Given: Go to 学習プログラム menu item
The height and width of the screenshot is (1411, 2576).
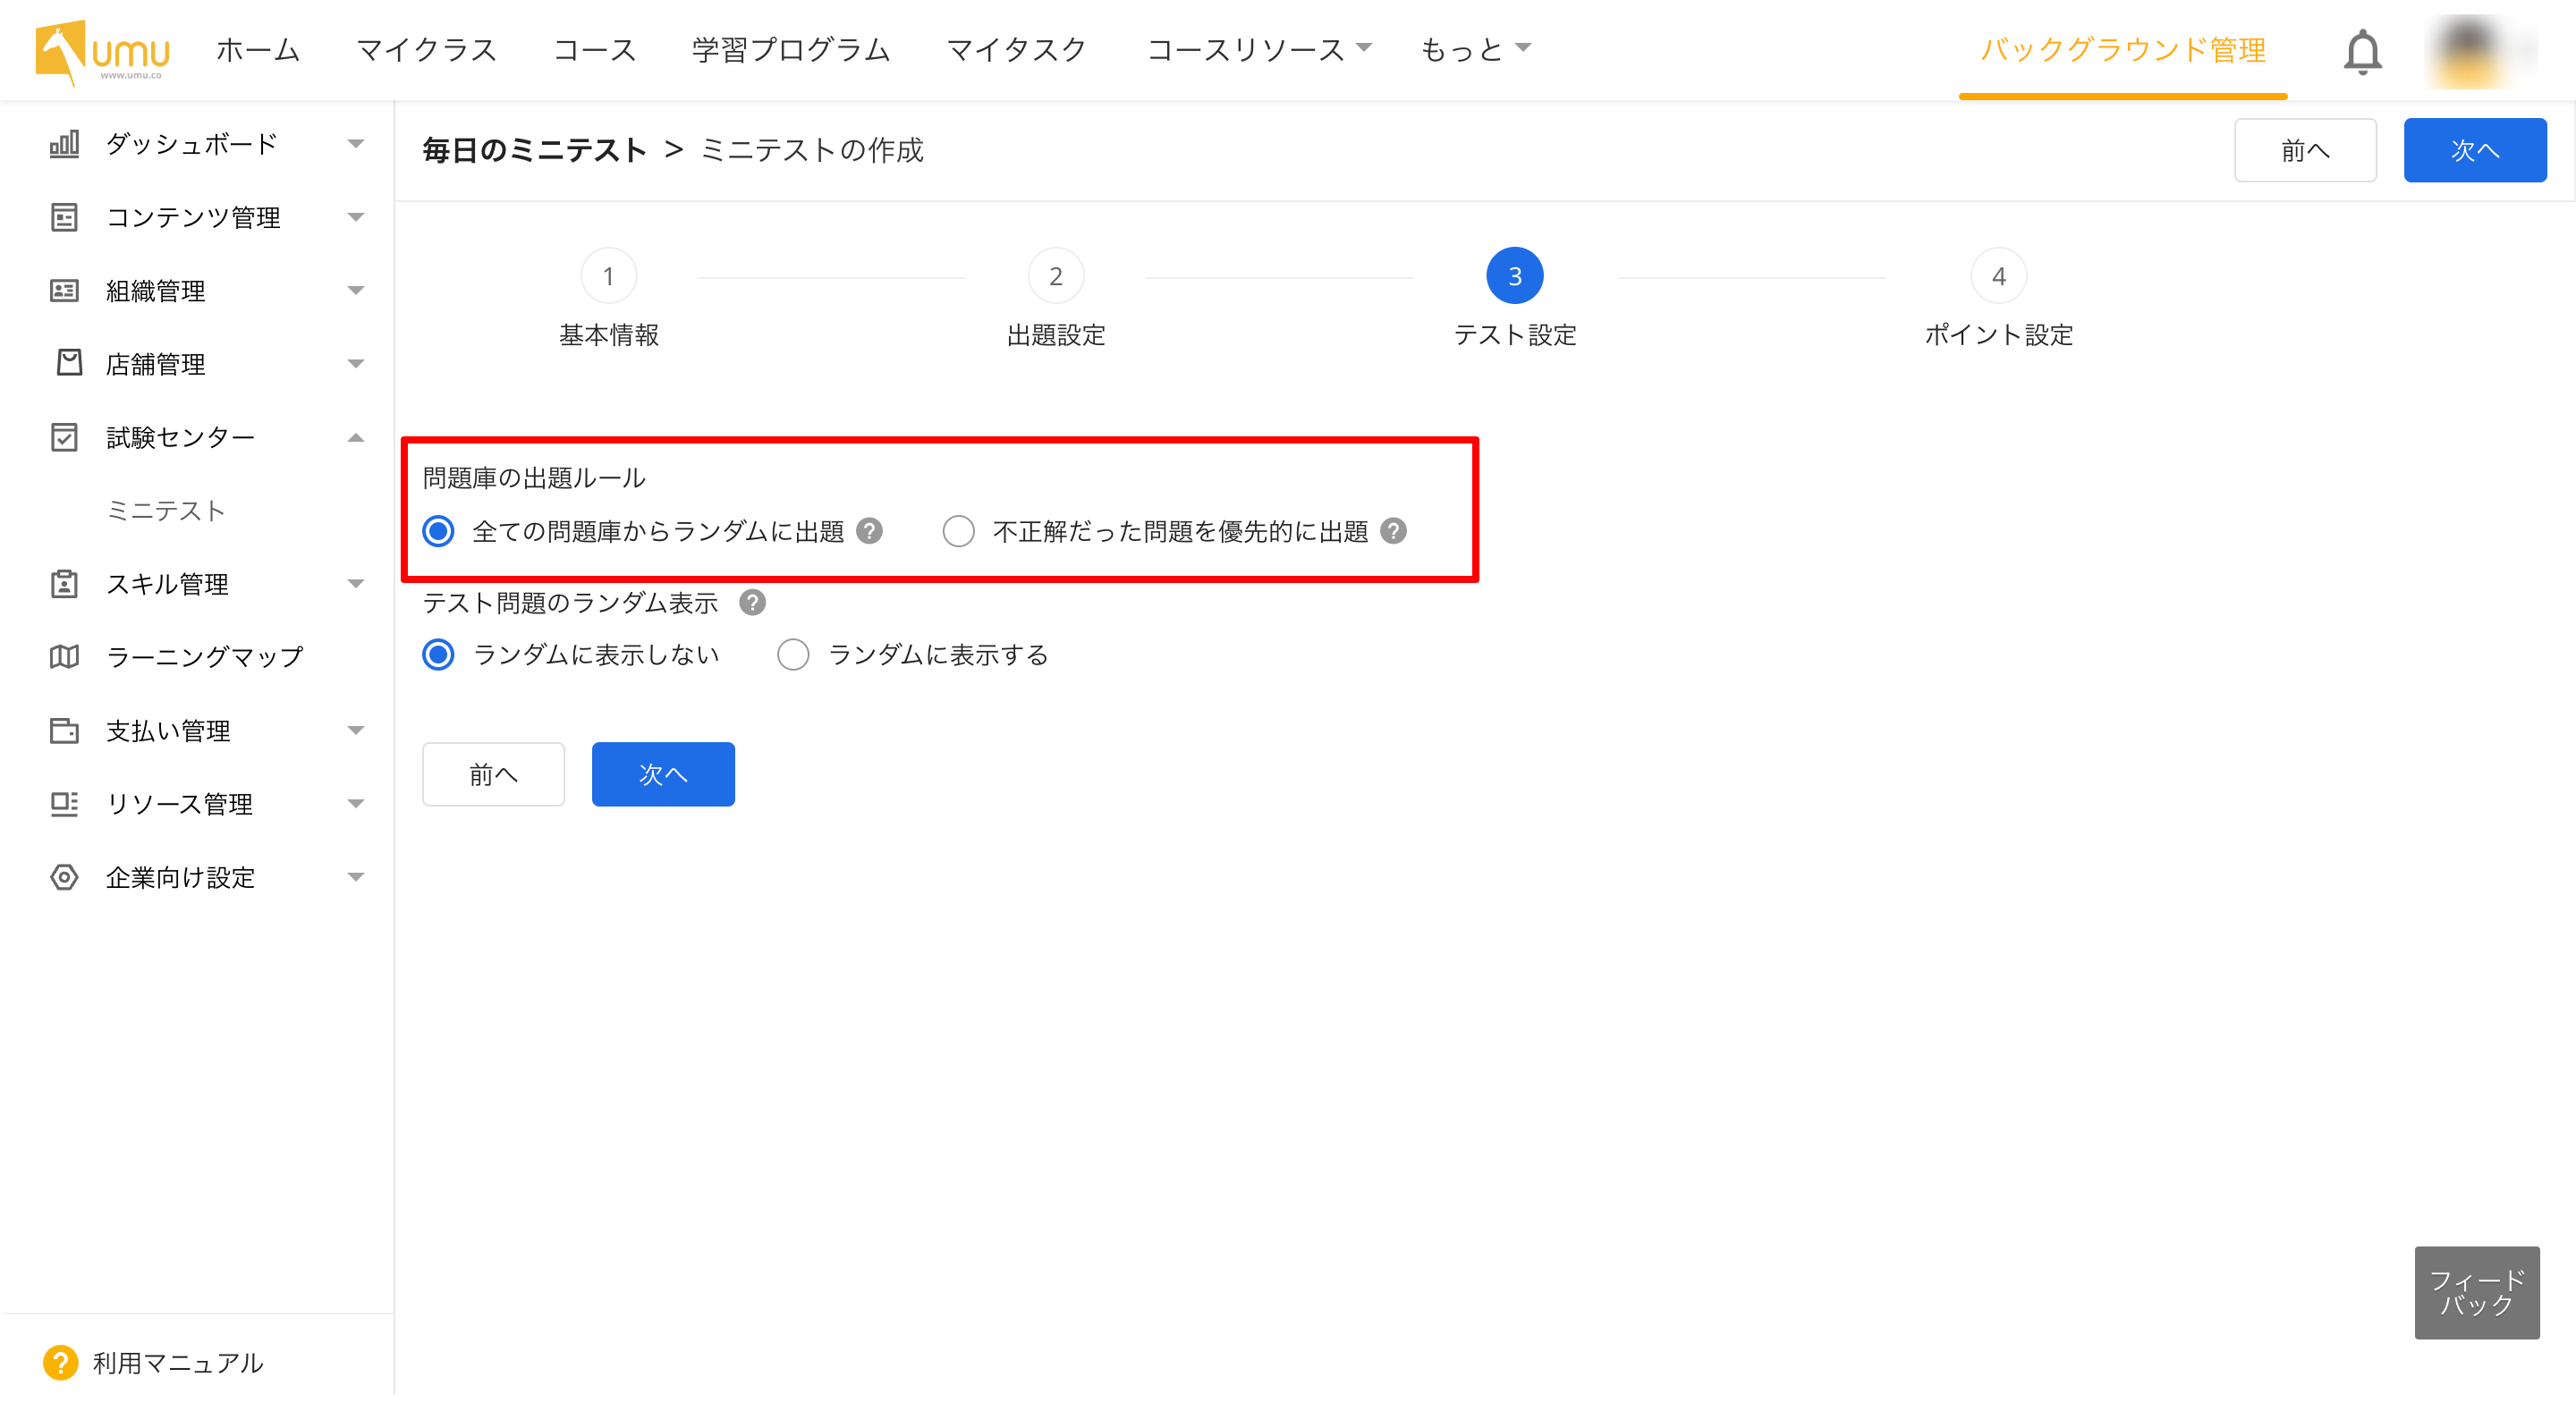Looking at the screenshot, I should click(x=790, y=49).
